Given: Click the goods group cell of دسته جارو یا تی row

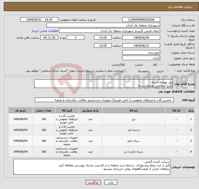Looking at the screenshot, I should tap(67, 152).
